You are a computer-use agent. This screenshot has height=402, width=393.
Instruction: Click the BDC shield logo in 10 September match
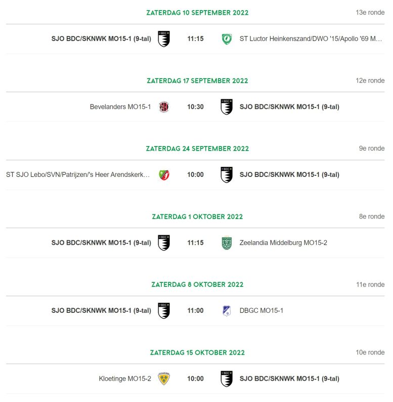(x=164, y=39)
